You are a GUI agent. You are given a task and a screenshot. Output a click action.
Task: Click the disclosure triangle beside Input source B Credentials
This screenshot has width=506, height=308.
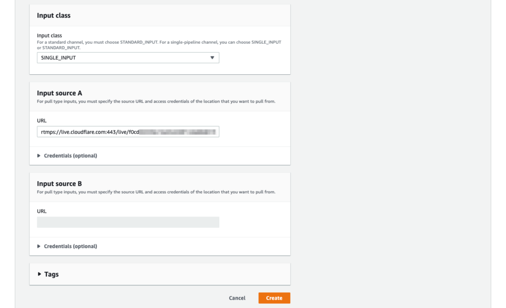pyautogui.click(x=39, y=246)
